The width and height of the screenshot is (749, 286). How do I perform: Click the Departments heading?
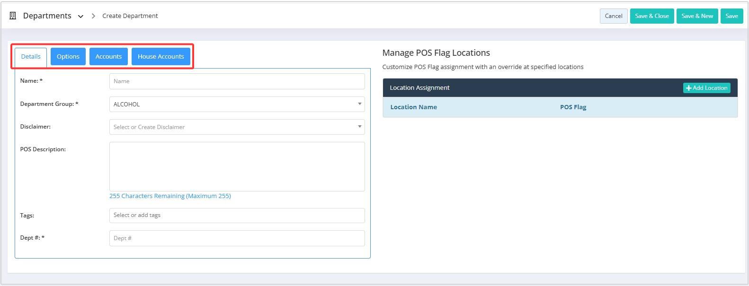(47, 16)
